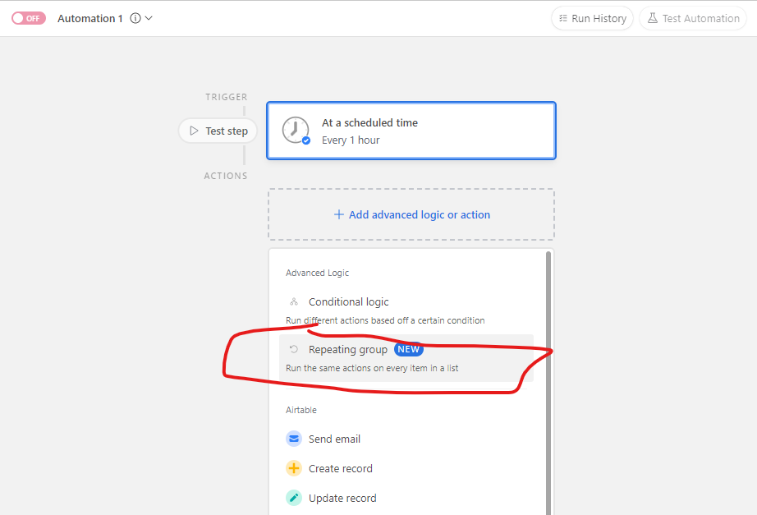Click the TRIGGER label

point(226,97)
